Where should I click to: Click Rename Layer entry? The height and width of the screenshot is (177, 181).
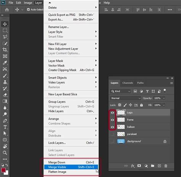[x=71, y=27]
